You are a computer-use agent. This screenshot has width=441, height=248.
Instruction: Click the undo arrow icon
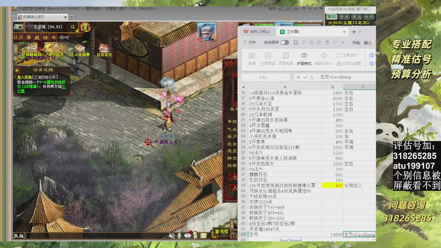tap(327, 42)
